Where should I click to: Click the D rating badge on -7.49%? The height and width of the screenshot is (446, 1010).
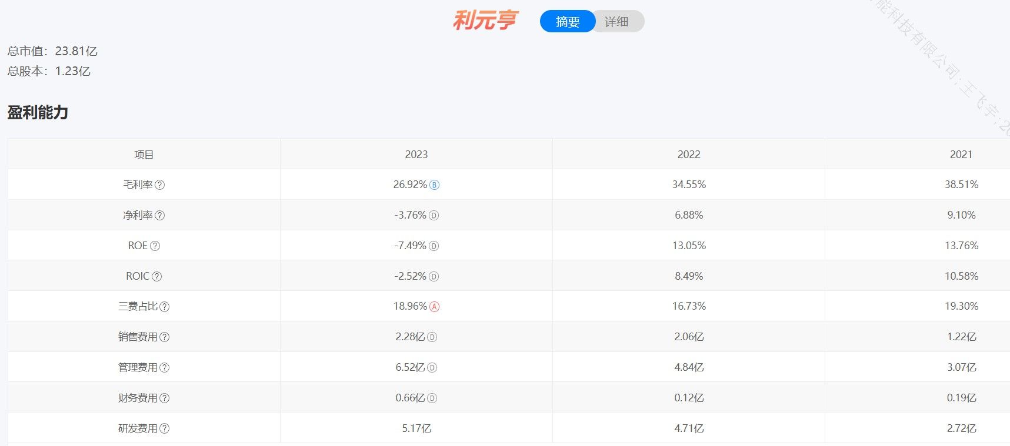click(434, 246)
